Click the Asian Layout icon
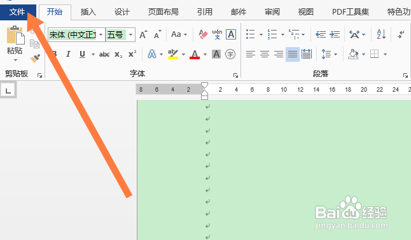This screenshot has height=240, width=411. [354, 34]
